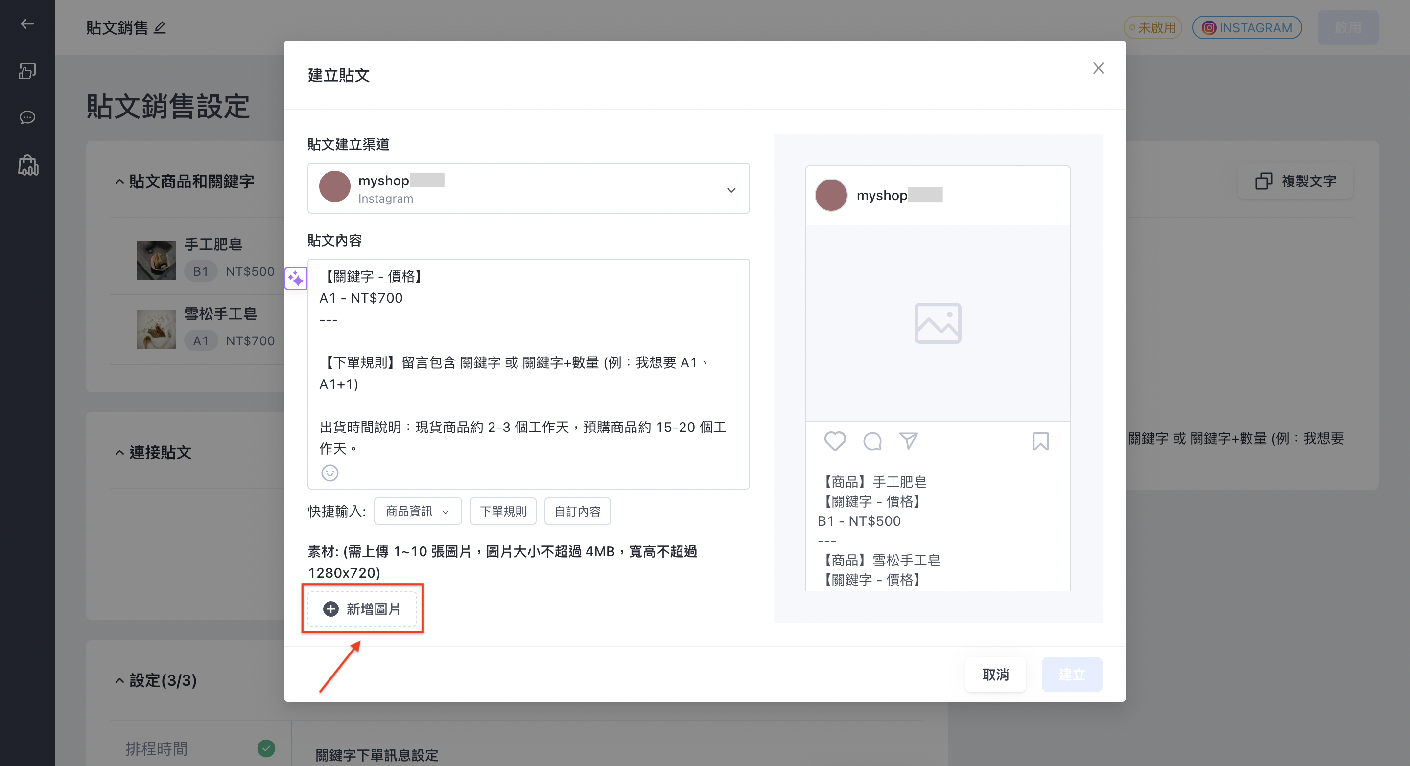Click the plus icon in 新增圖片
1410x766 pixels.
pyautogui.click(x=330, y=608)
